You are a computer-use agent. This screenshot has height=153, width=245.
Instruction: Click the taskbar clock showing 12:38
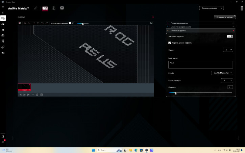coord(236,150)
